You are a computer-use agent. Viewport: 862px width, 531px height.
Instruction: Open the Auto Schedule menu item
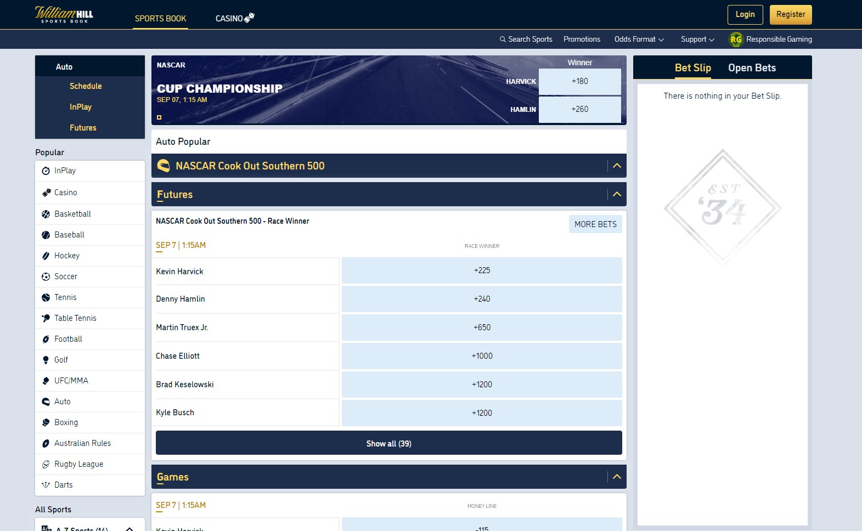click(86, 86)
